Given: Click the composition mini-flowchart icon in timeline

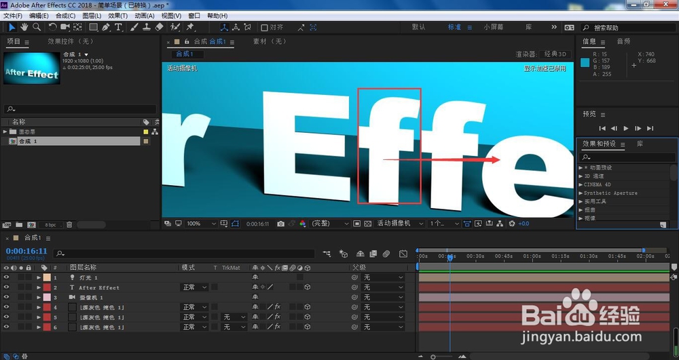Looking at the screenshot, I should [327, 254].
